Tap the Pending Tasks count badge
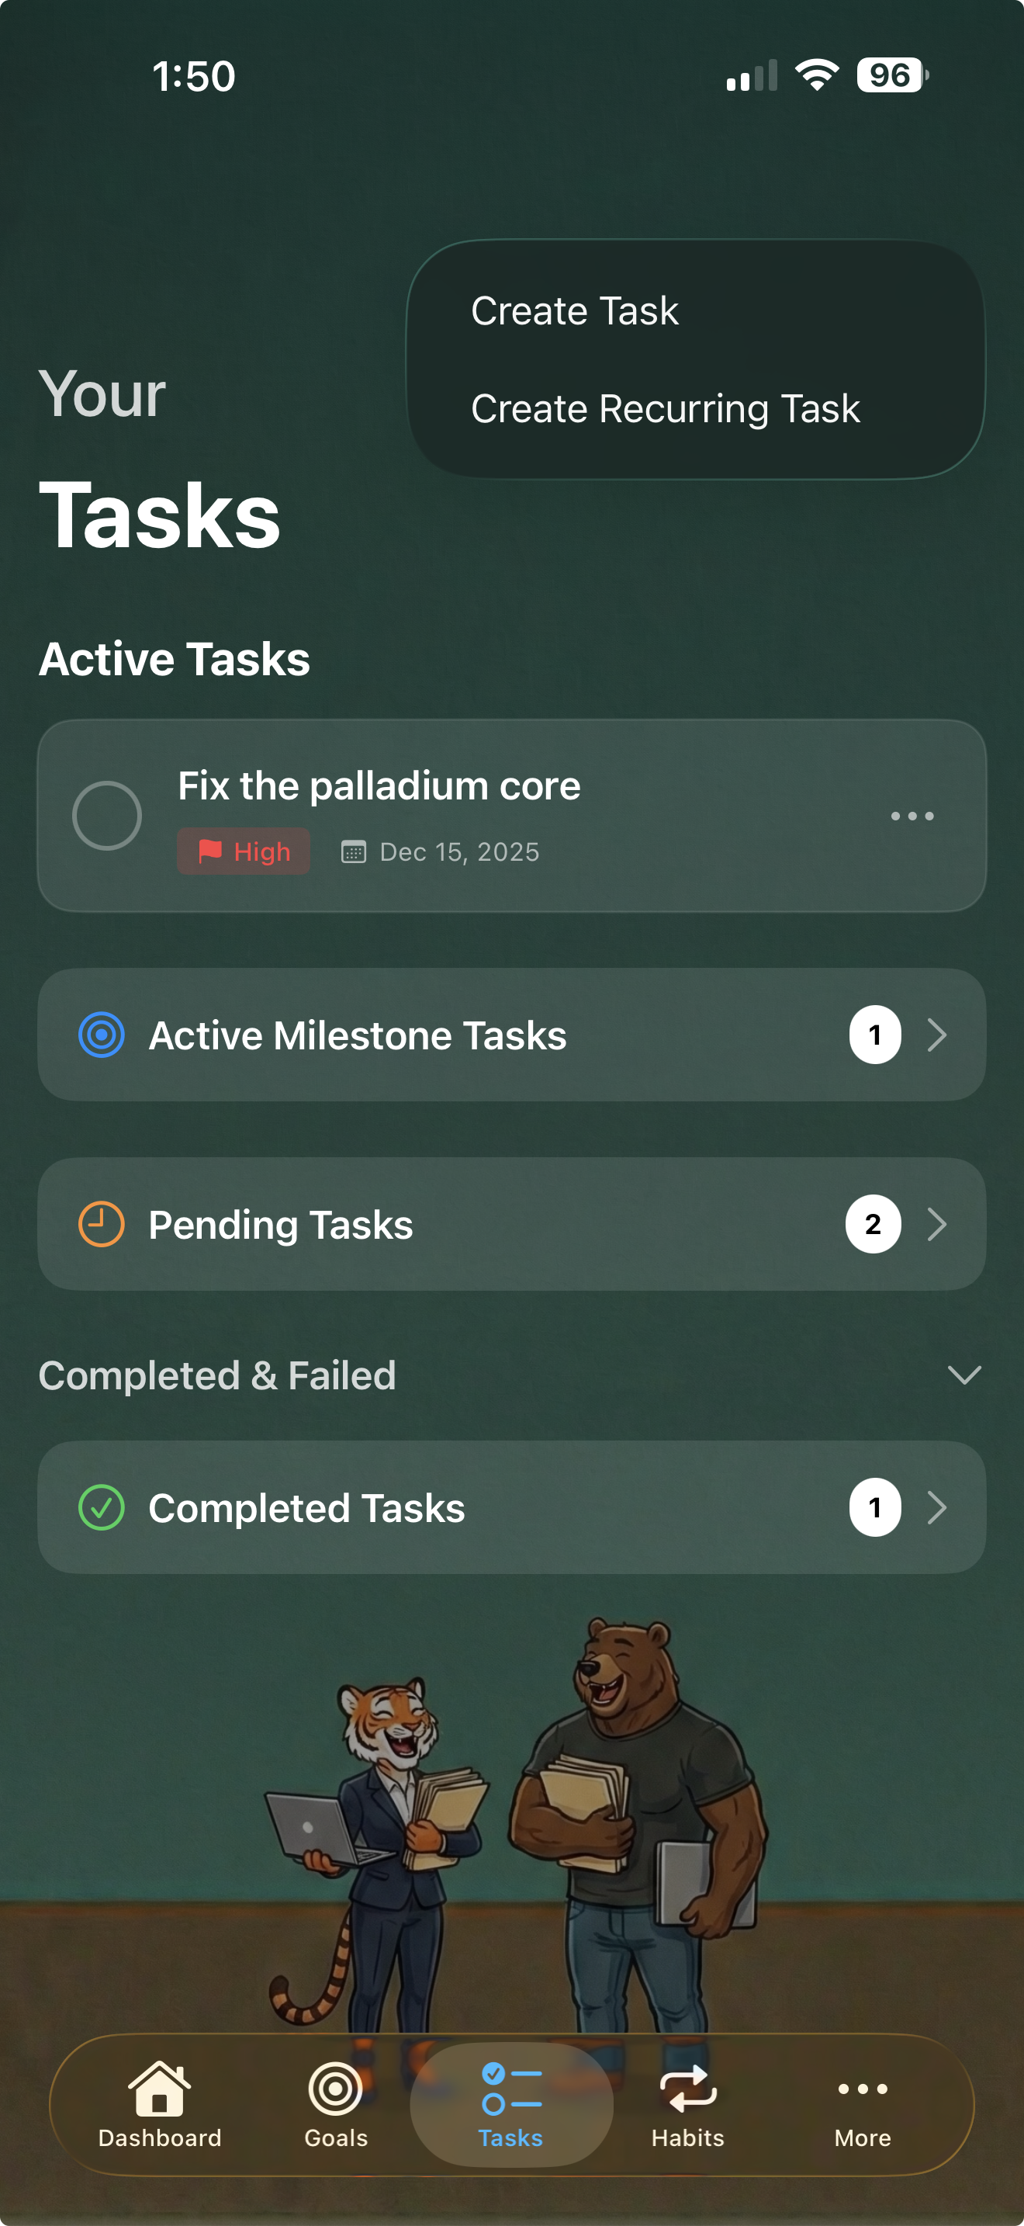Viewport: 1024px width, 2226px height. click(x=873, y=1224)
